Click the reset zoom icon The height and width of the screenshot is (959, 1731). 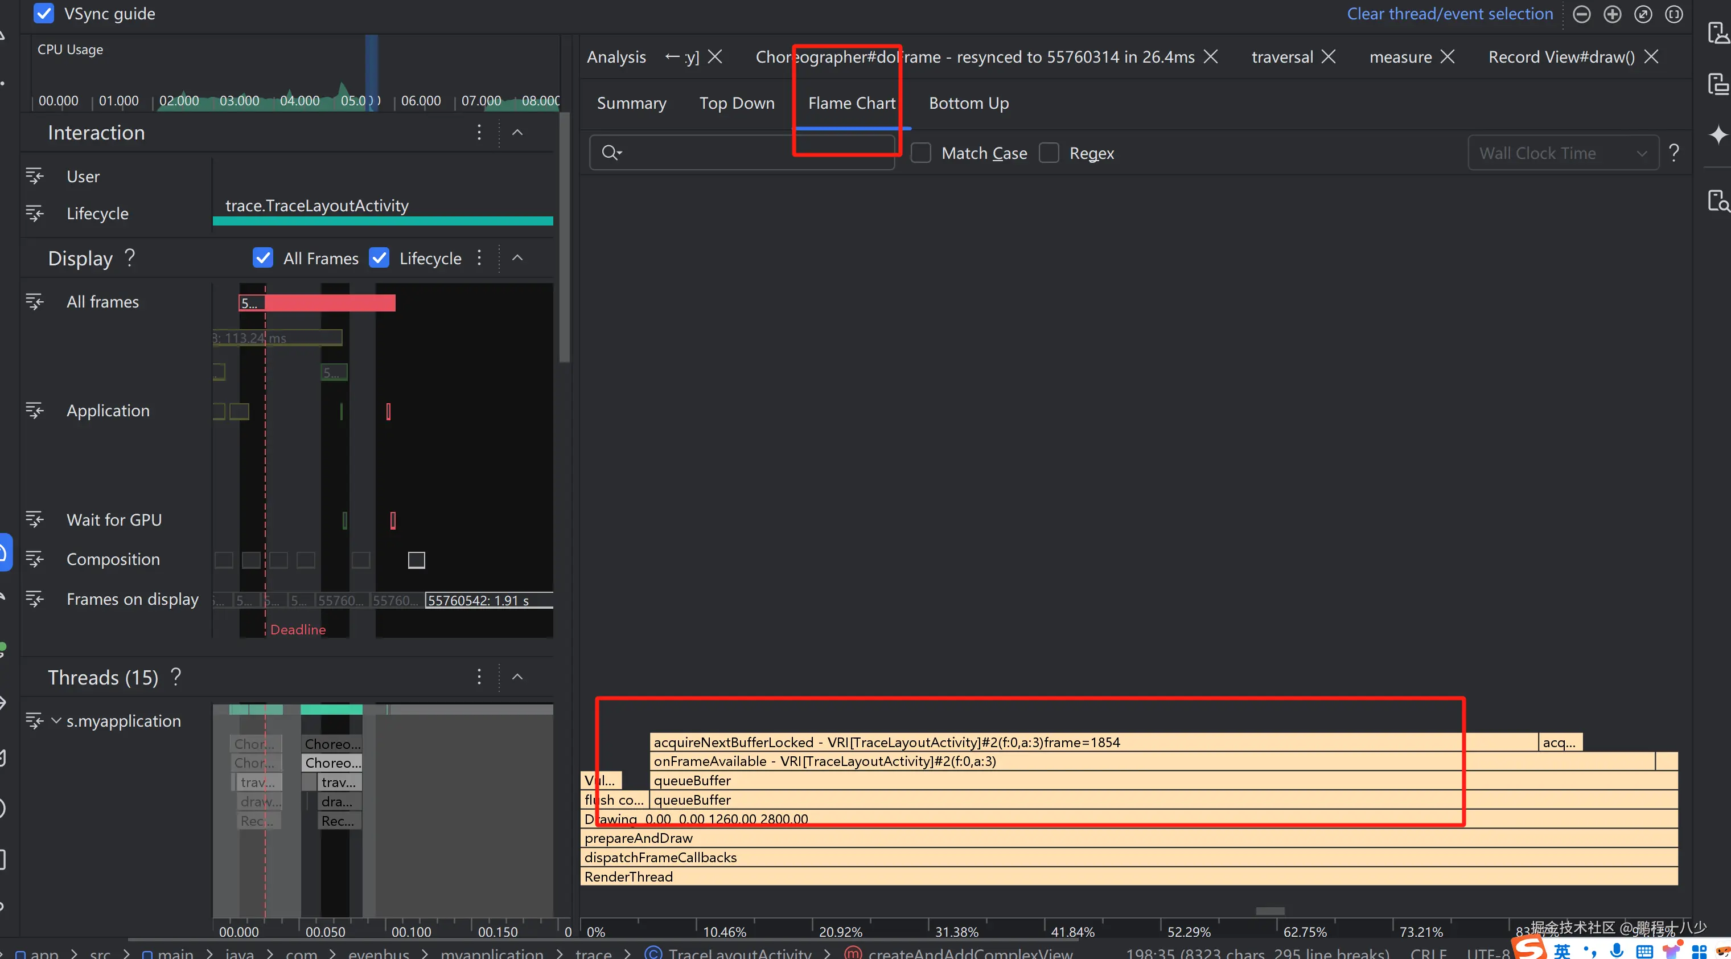(1643, 14)
